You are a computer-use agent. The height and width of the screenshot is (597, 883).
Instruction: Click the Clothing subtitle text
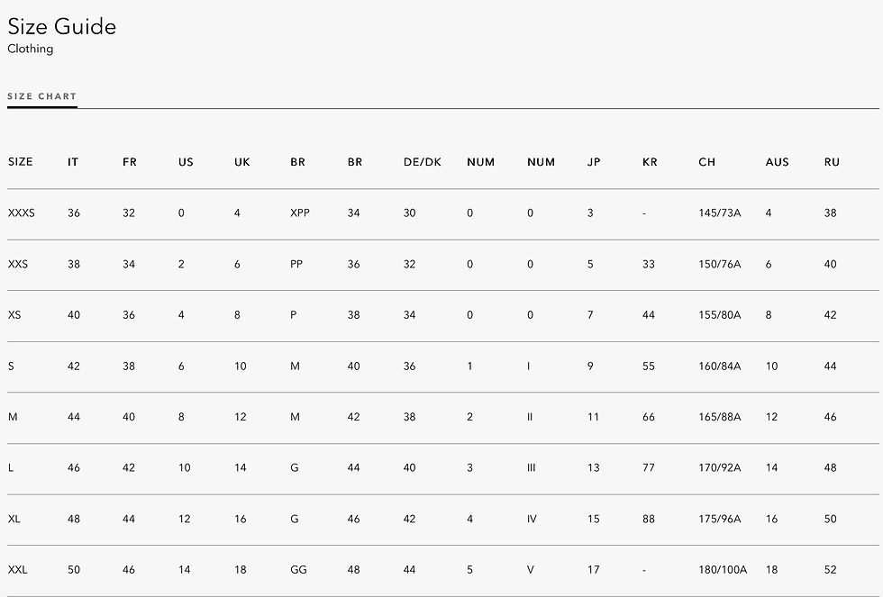point(31,50)
